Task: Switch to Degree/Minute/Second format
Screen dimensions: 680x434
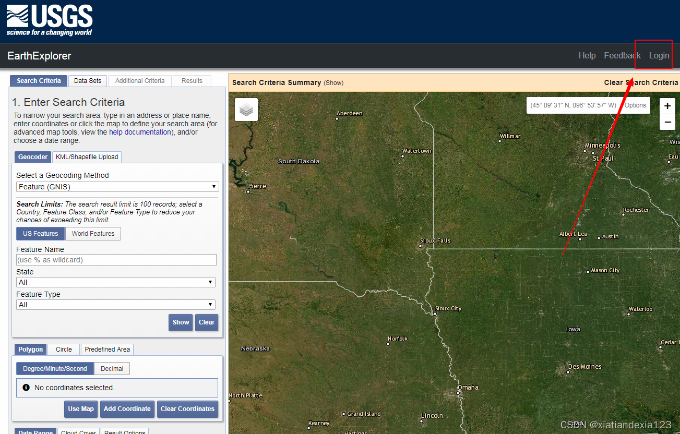Action: tap(55, 369)
